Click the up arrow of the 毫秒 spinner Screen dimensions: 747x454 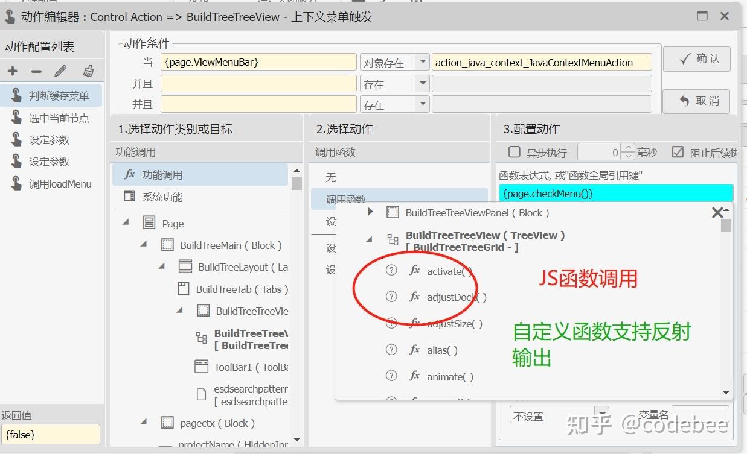[628, 148]
